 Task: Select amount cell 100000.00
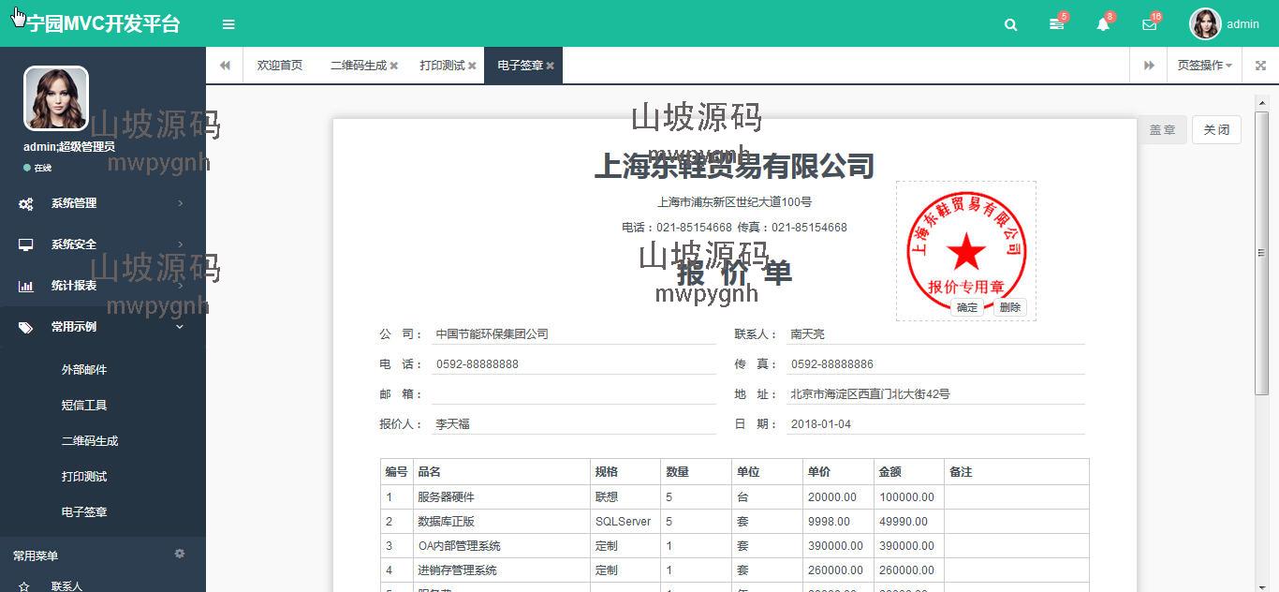coord(908,497)
